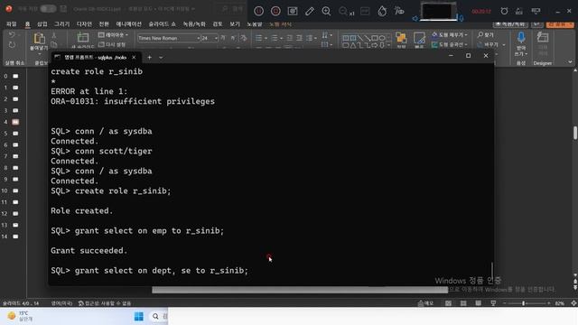Click the accessibility status in status bar

pyautogui.click(x=105, y=303)
